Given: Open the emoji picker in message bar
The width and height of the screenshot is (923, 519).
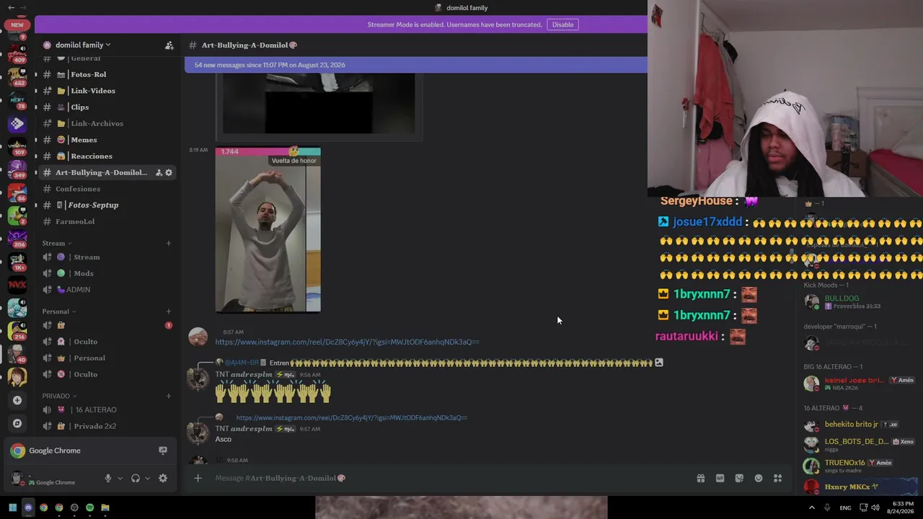Looking at the screenshot, I should (x=759, y=478).
